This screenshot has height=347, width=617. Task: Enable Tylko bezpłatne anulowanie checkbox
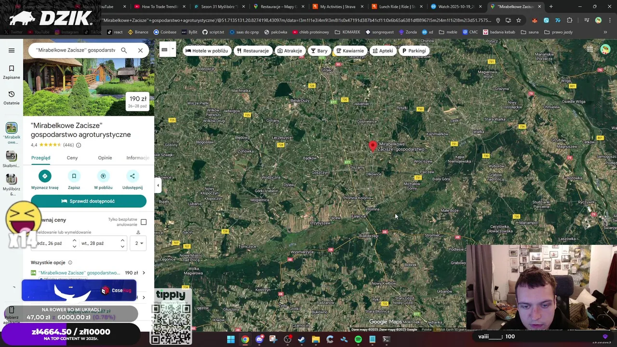[x=144, y=222]
